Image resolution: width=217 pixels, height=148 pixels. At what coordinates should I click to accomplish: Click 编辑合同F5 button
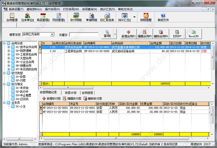(145, 34)
